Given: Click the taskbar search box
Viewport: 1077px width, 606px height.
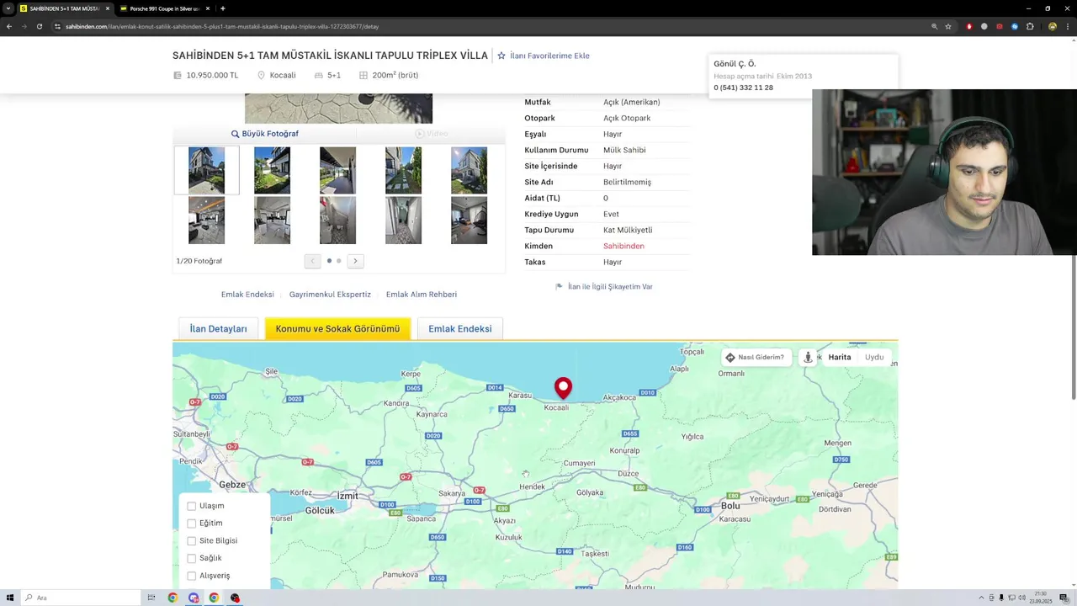Looking at the screenshot, I should tap(81, 598).
